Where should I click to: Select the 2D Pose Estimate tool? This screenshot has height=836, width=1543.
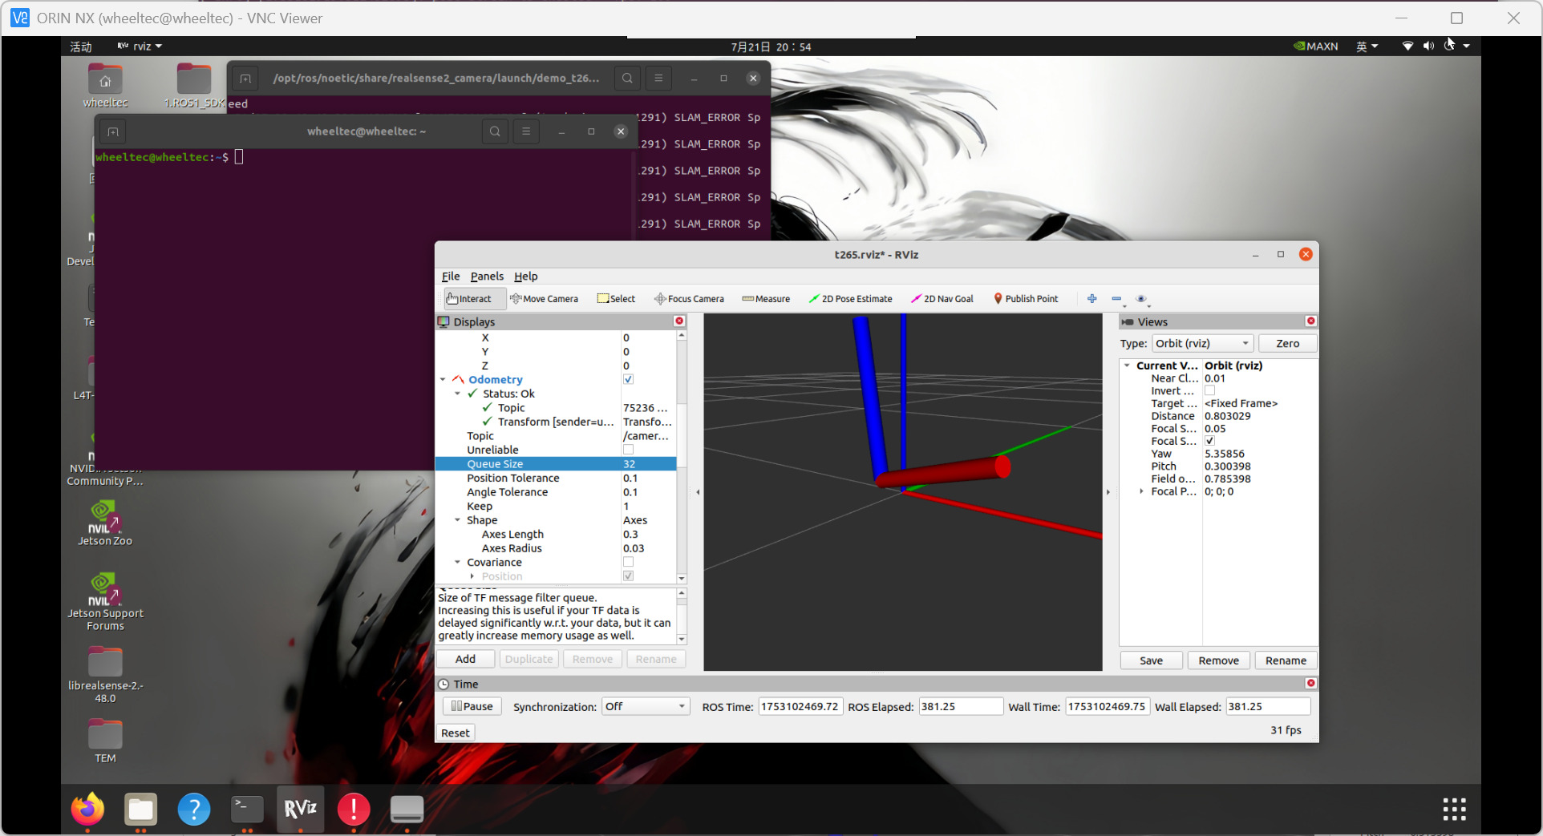click(850, 298)
